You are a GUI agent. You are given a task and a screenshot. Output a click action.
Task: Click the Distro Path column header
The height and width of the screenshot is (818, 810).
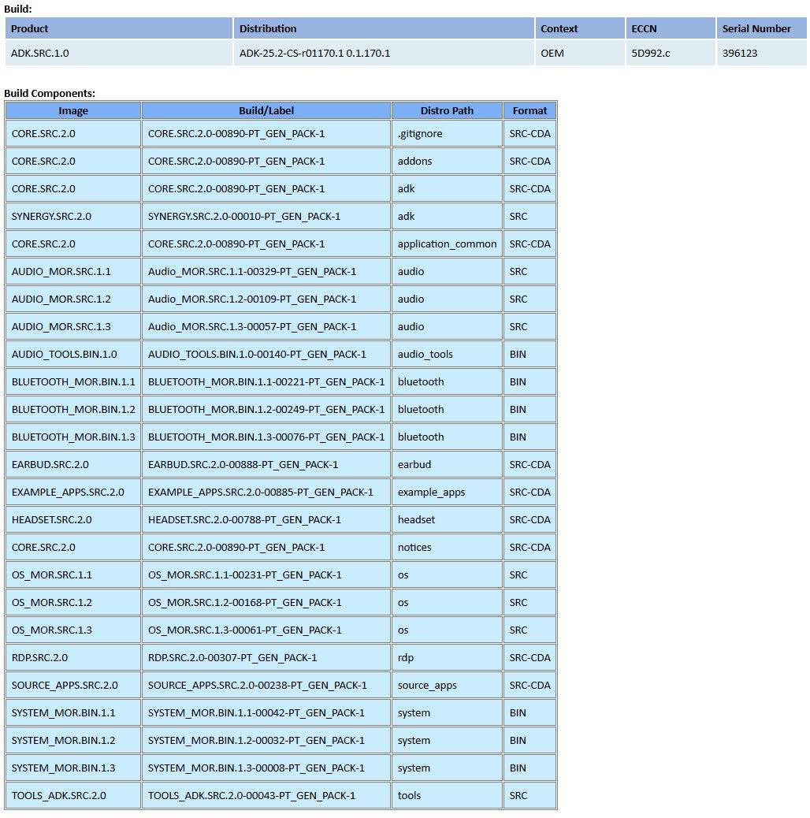click(x=447, y=111)
